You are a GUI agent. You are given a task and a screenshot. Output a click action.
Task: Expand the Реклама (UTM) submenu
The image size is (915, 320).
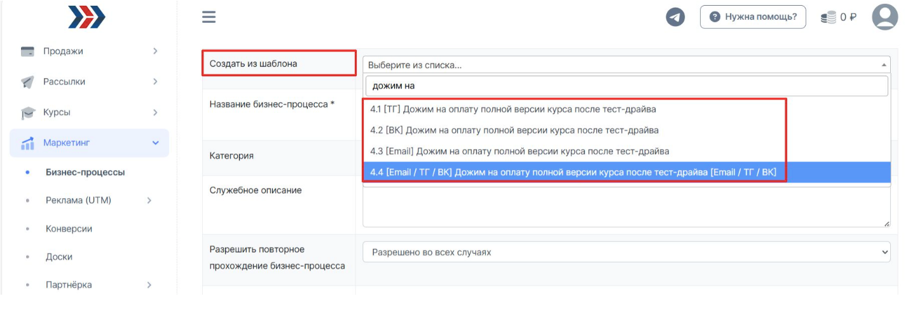(x=149, y=201)
